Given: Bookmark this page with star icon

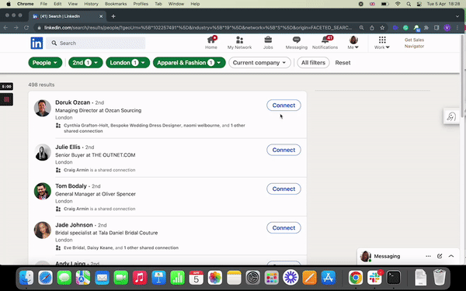Looking at the screenshot, I should (382, 28).
